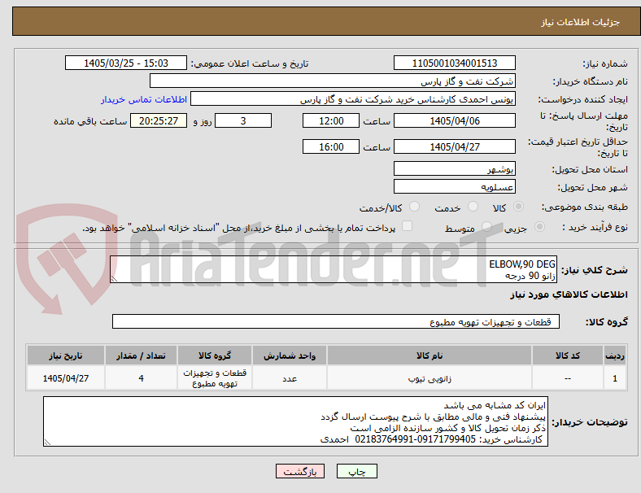Click the table need date cell 1405/04/27

click(x=66, y=378)
